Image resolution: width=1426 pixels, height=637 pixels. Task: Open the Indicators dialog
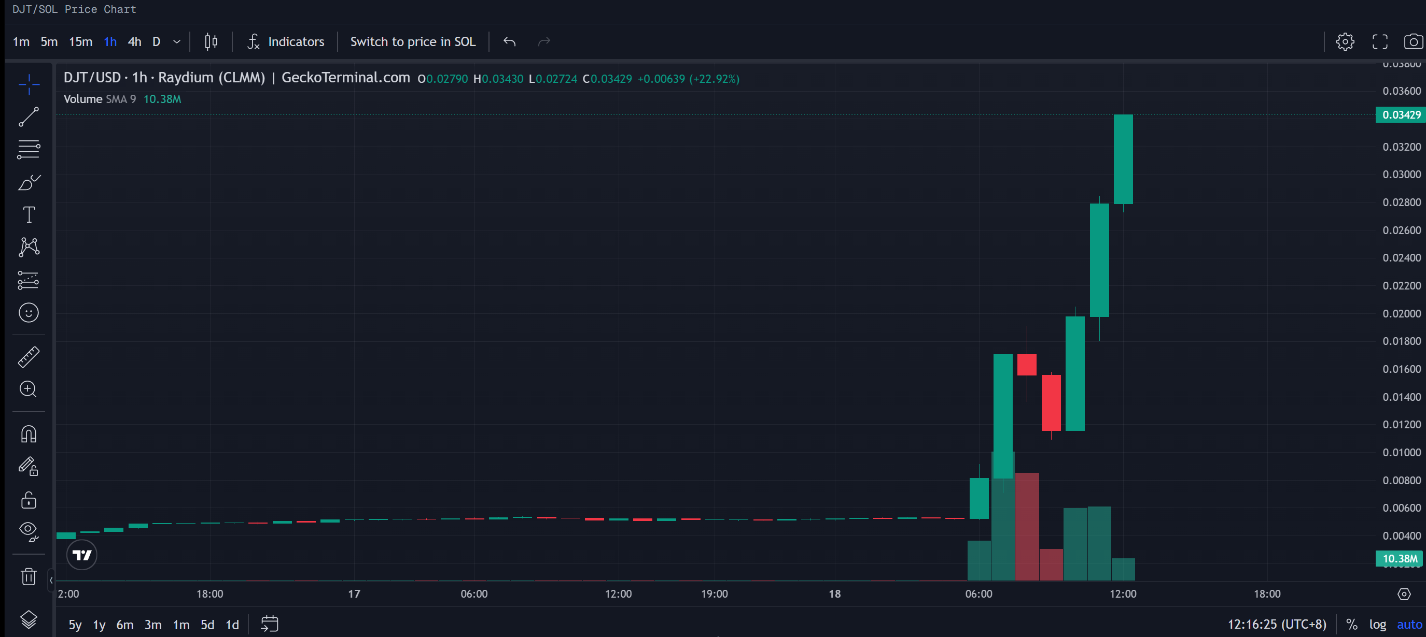point(286,41)
